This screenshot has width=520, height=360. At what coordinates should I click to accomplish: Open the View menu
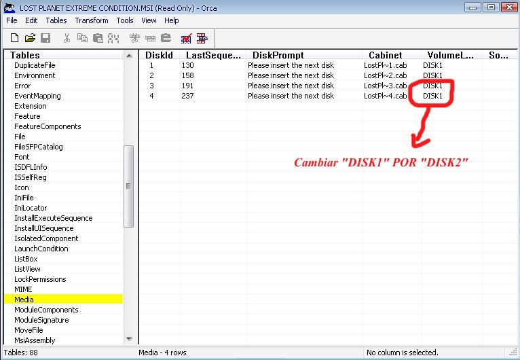[149, 20]
